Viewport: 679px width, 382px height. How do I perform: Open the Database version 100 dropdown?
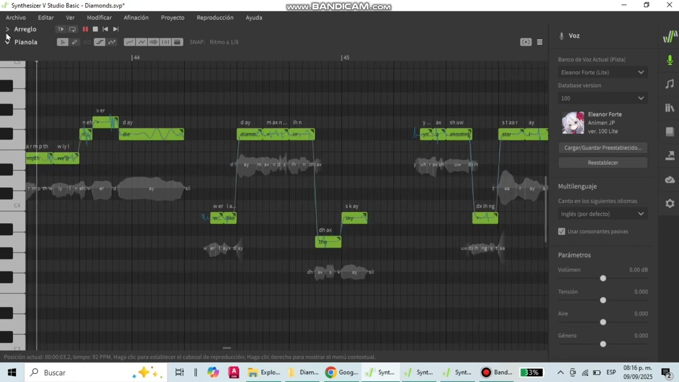603,98
